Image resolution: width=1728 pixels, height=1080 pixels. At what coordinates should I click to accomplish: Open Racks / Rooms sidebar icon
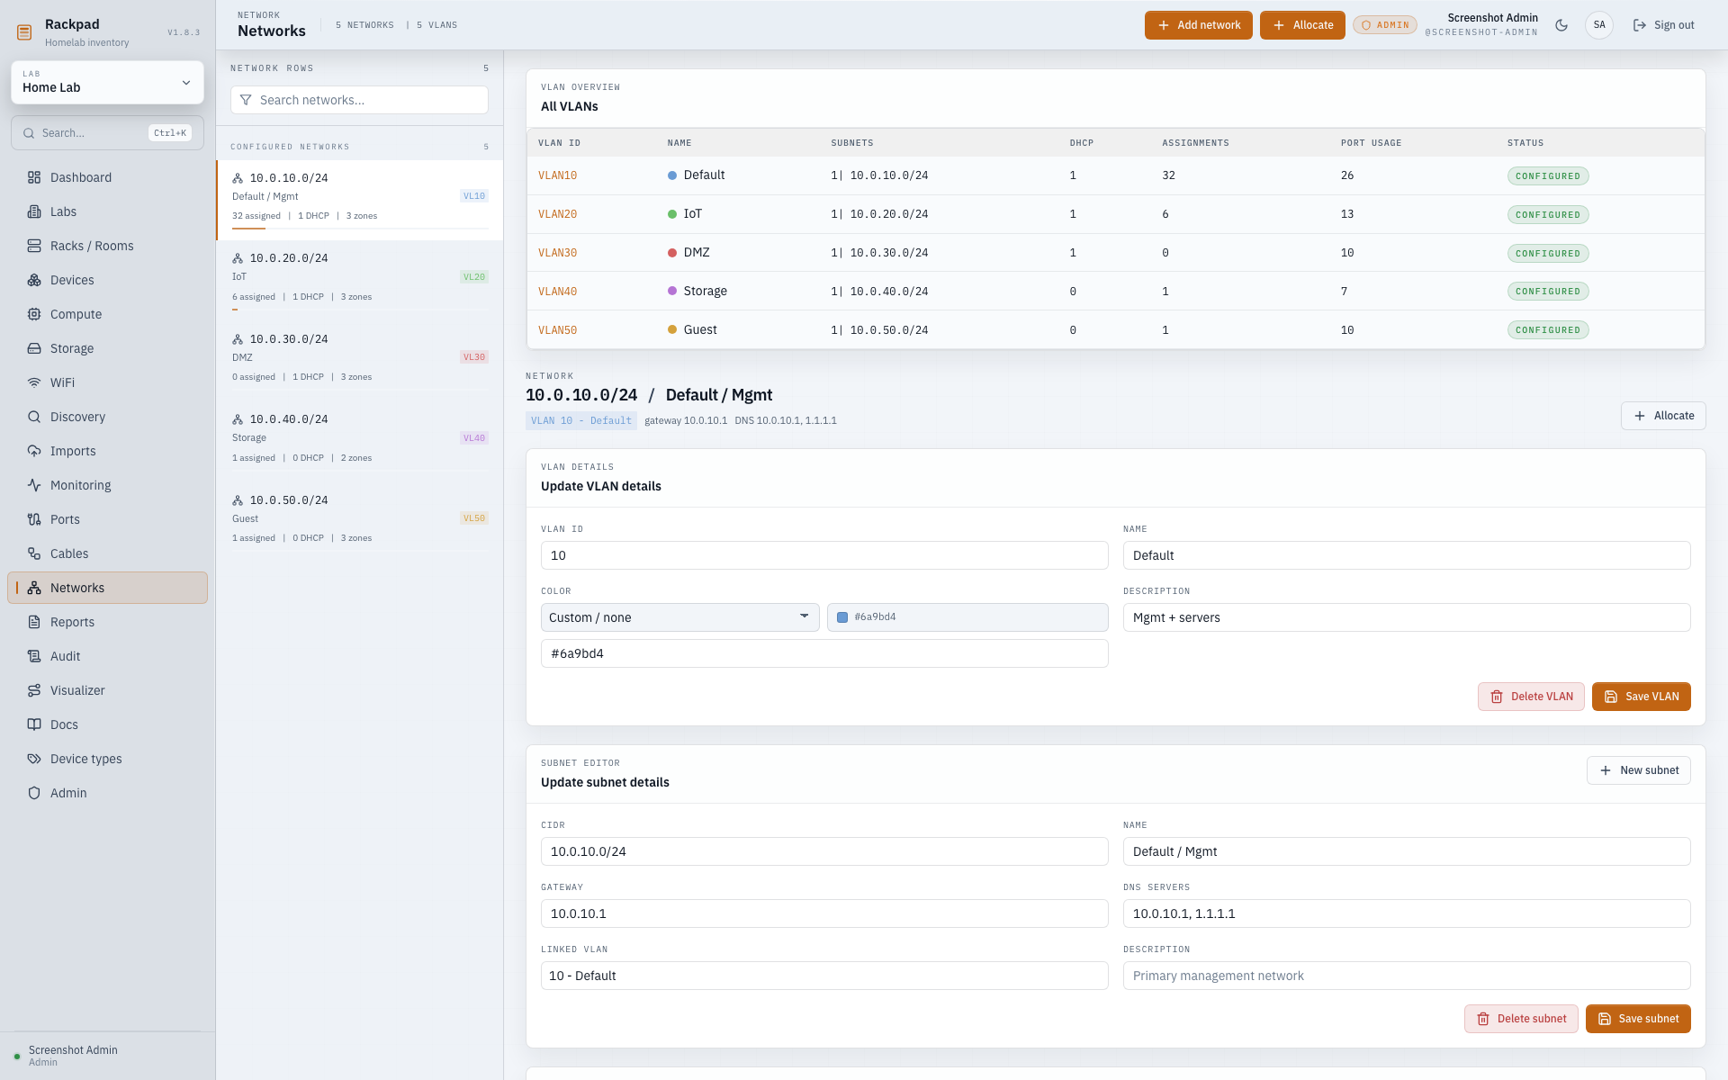[x=34, y=246]
